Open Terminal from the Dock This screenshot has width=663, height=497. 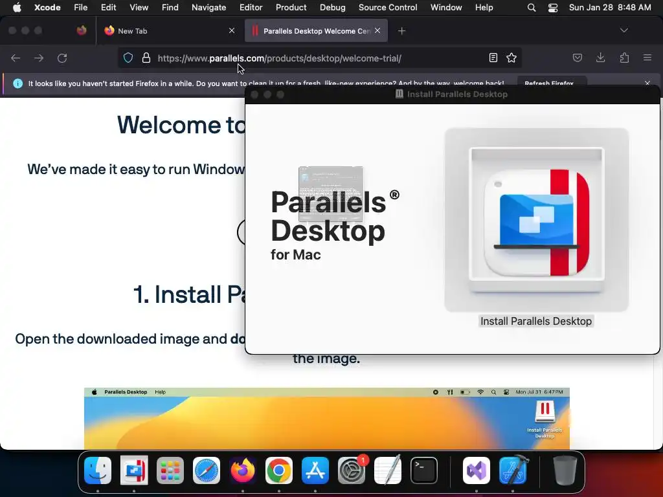(423, 470)
